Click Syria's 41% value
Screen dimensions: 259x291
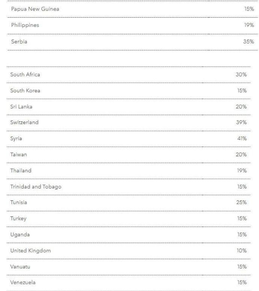(x=241, y=139)
